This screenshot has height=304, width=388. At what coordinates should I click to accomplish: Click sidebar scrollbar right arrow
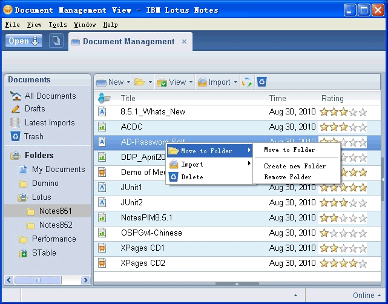point(85,280)
